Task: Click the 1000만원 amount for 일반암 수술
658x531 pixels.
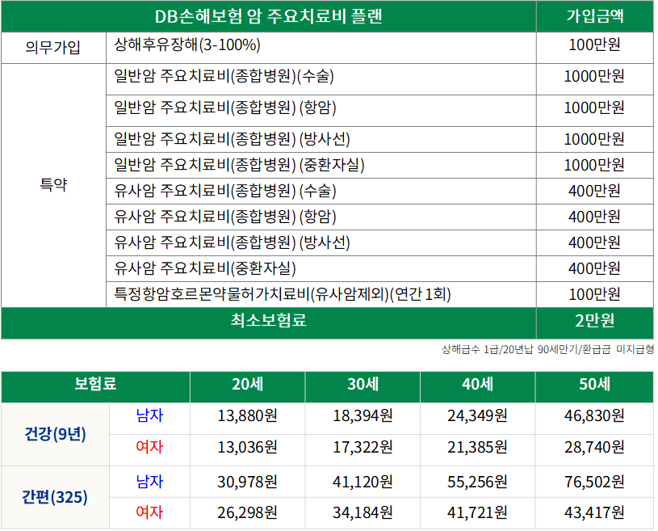Action: [595, 77]
